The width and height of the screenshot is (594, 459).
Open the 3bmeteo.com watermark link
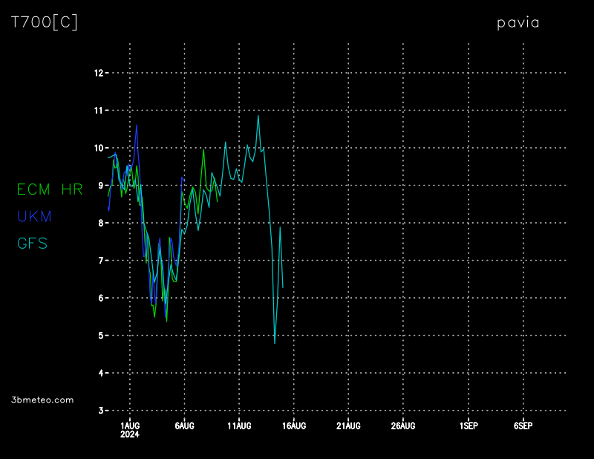[x=43, y=400]
